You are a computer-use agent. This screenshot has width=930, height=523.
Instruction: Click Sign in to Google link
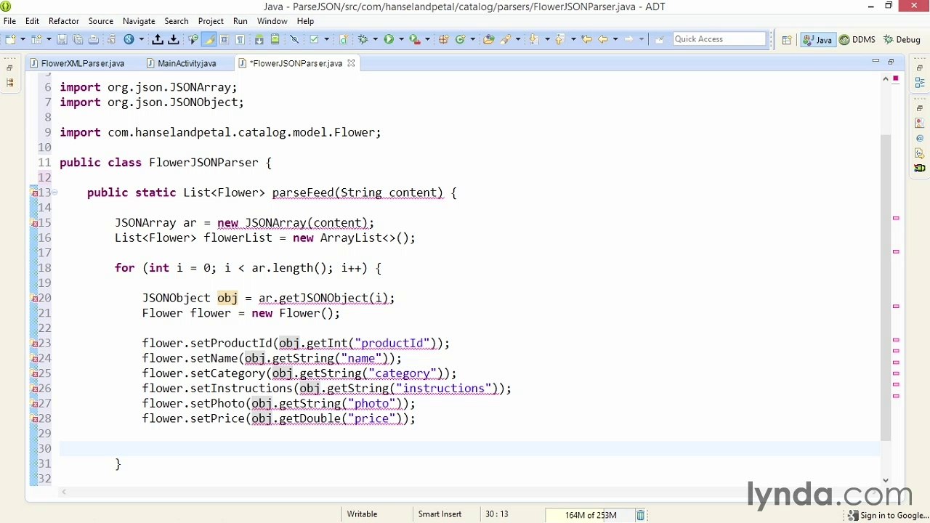pyautogui.click(x=888, y=515)
